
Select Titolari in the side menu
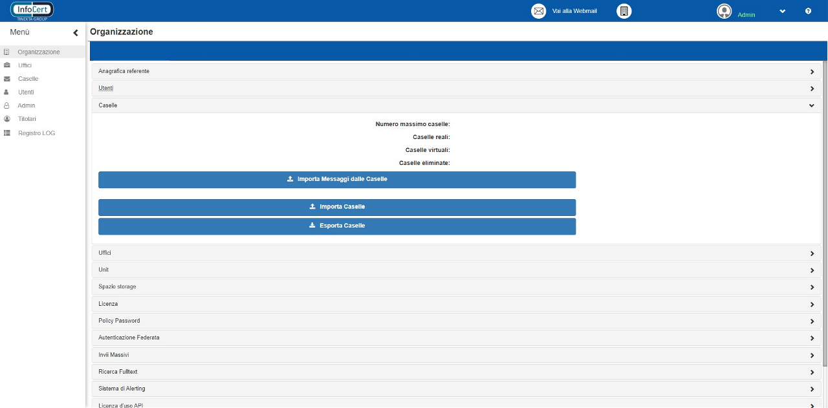(27, 119)
